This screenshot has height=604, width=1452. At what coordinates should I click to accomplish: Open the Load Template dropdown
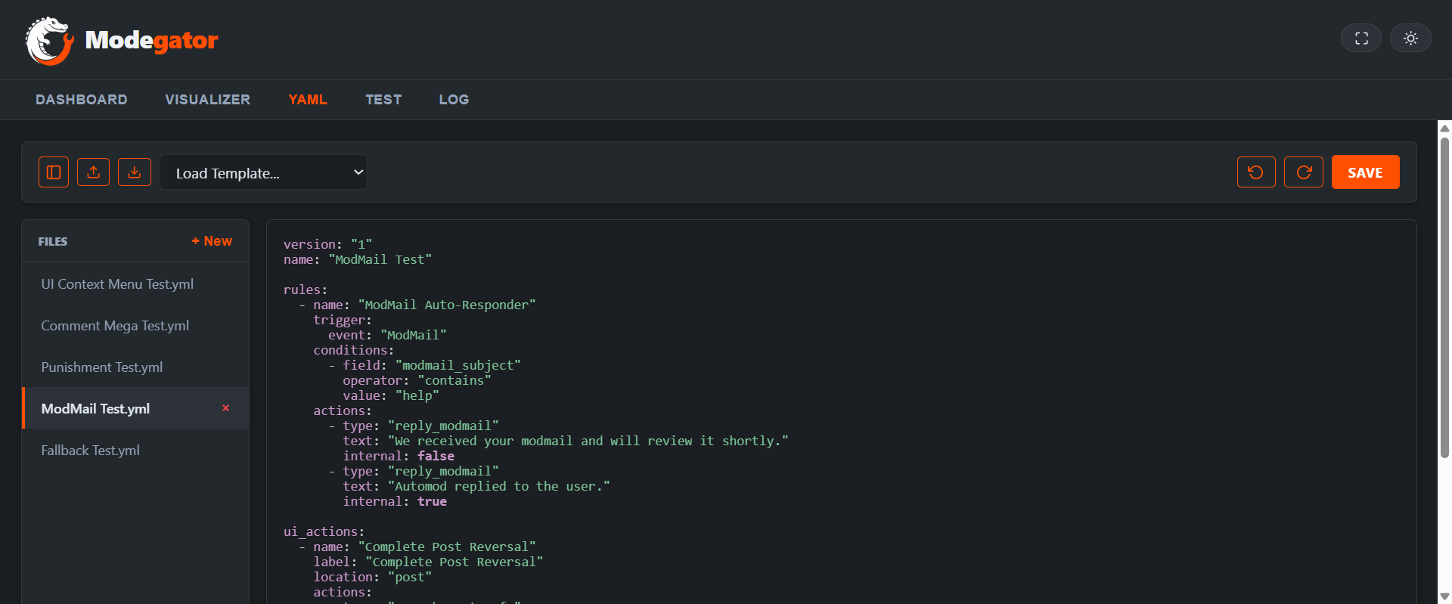click(x=263, y=172)
